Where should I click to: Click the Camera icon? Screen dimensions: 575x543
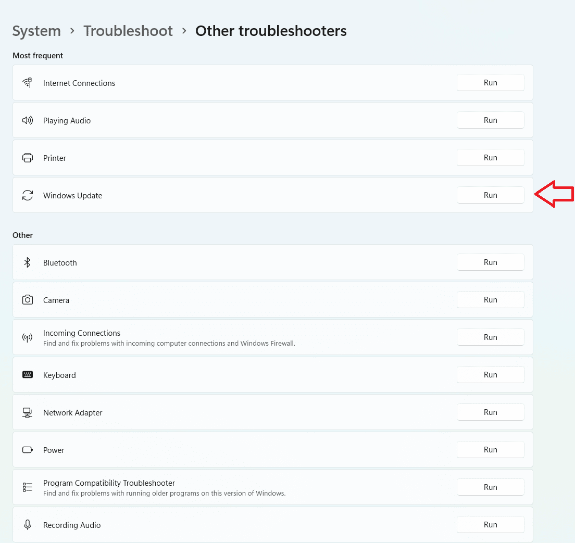click(x=28, y=300)
